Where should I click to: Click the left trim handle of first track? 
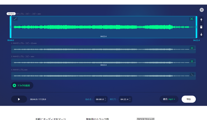pyautogui.click(x=11, y=27)
